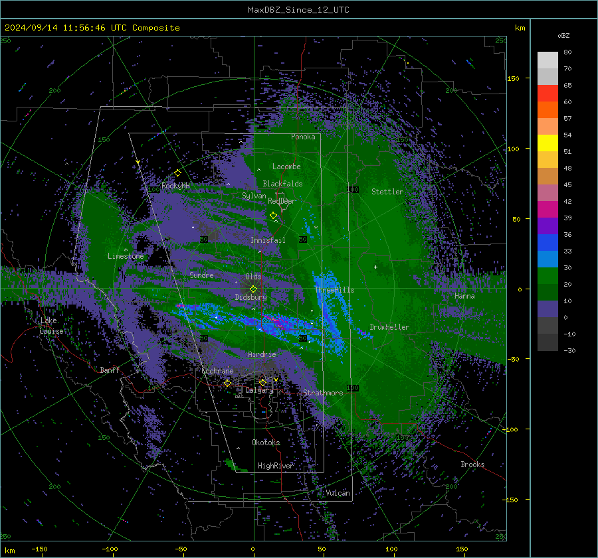The image size is (598, 558).
Task: Pick the bright yellow 51-54 dBZ swatch
Action: click(x=548, y=143)
